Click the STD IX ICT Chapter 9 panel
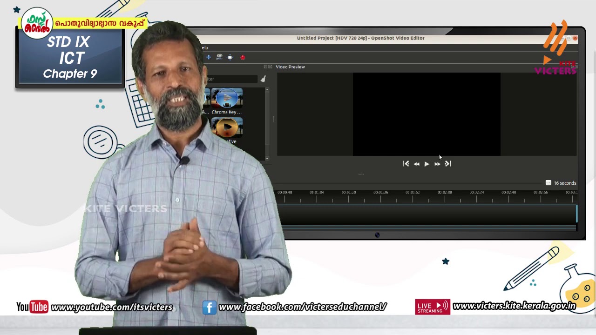Image resolution: width=596 pixels, height=335 pixels. 70,58
